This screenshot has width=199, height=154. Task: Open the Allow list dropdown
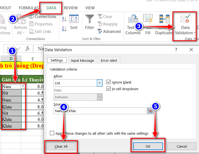pyautogui.click(x=99, y=83)
